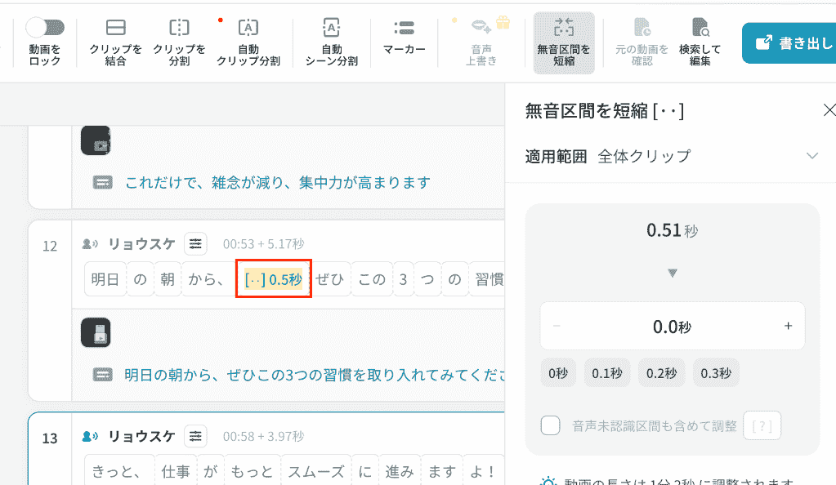The height and width of the screenshot is (485, 836).
Task: Click the 音声上書き icon
Action: pos(481,25)
